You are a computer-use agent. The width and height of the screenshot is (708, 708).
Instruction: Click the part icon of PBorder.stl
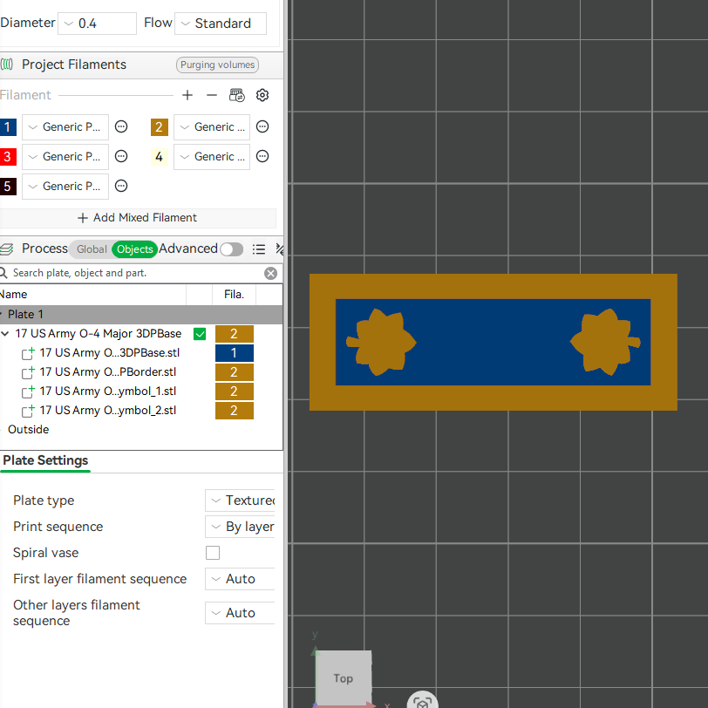tap(28, 372)
